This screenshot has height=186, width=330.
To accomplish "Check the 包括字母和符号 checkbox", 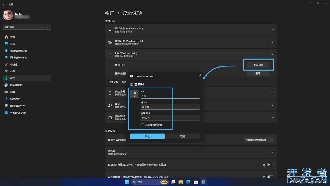I will point(142,125).
